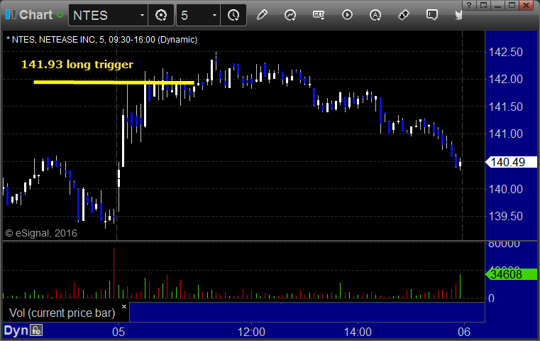Image resolution: width=540 pixels, height=341 pixels.
Task: Open the symbol settings gear menu
Action: tap(161, 15)
